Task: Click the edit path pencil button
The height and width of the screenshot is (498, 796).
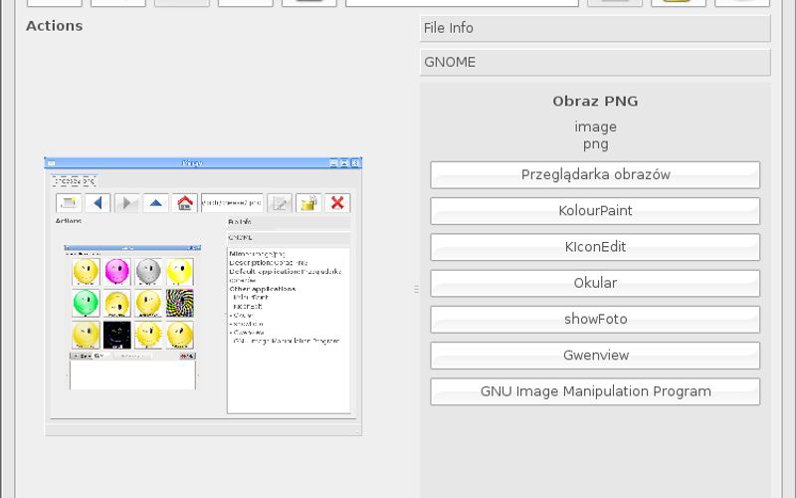Action: 615,3
